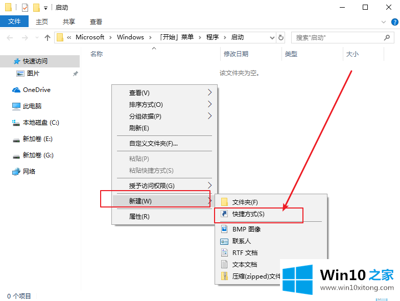The image size is (400, 301).
Task: Click the up-directory arrow icon
Action: point(48,37)
